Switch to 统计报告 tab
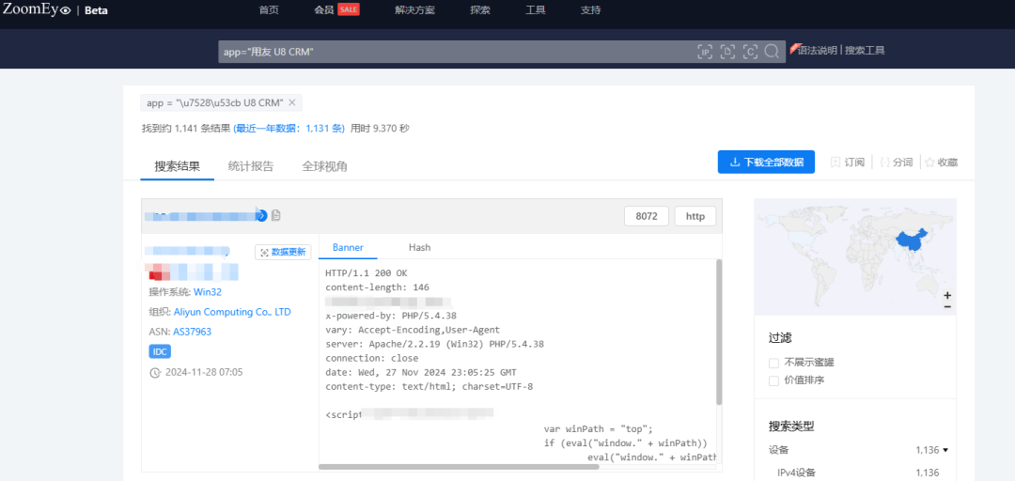This screenshot has height=481, width=1015. pyautogui.click(x=251, y=166)
